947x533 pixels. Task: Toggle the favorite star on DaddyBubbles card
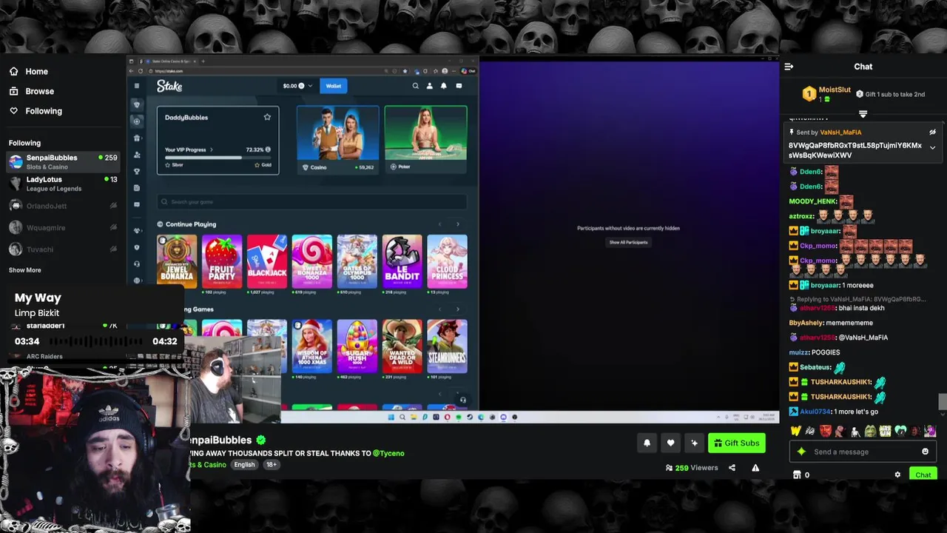click(267, 117)
